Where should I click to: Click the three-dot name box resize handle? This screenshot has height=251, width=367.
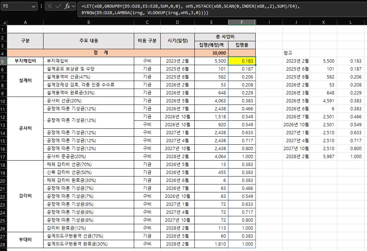[x=41, y=7]
